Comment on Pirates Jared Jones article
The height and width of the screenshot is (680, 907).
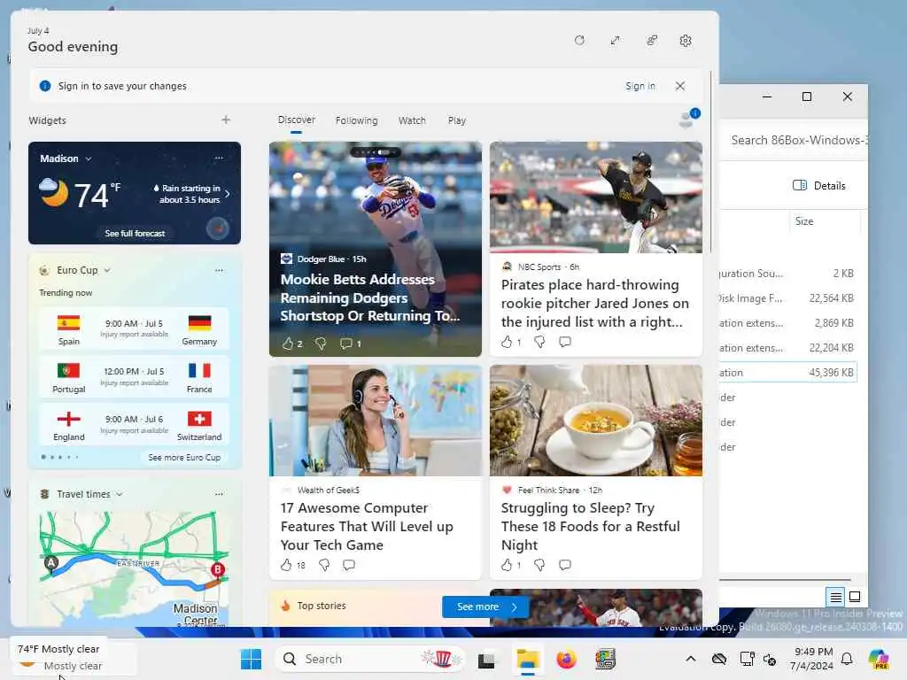coord(565,342)
